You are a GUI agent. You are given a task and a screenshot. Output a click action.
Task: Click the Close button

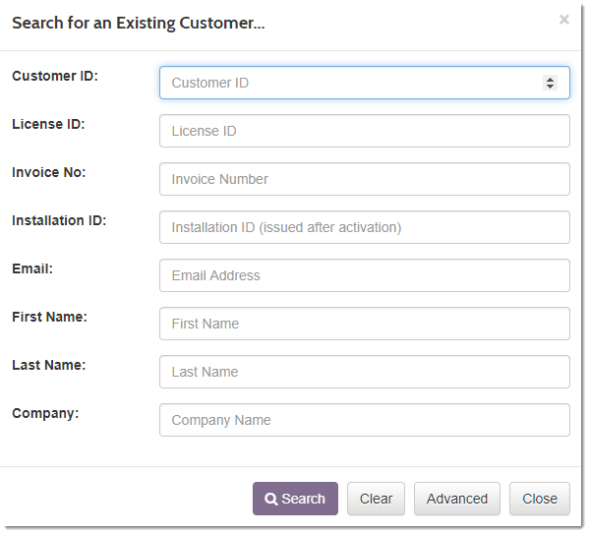(540, 499)
